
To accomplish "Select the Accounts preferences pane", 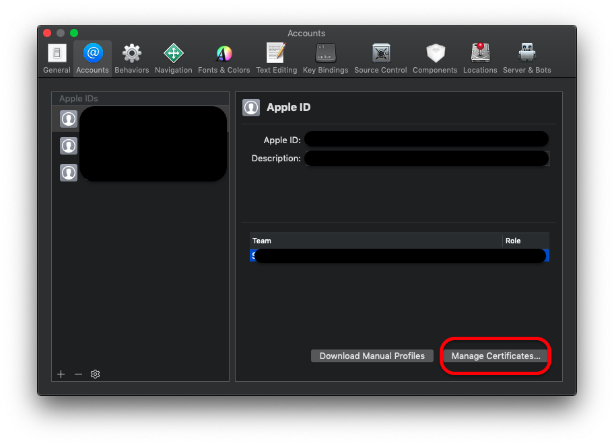I will point(92,58).
